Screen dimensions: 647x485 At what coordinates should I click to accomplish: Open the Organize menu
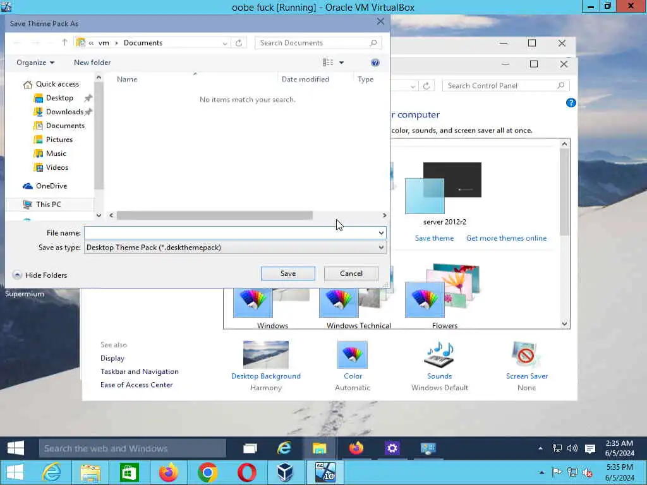click(35, 63)
